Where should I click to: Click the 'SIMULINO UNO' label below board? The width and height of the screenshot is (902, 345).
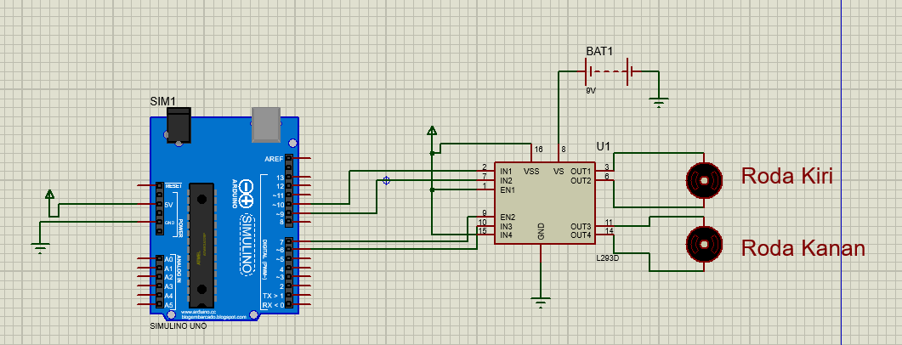pos(178,326)
